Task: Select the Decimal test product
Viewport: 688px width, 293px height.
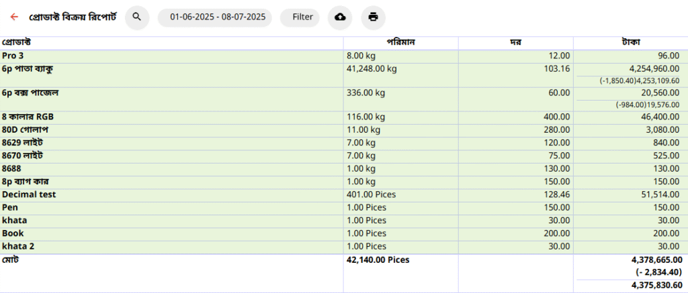Action: point(29,194)
